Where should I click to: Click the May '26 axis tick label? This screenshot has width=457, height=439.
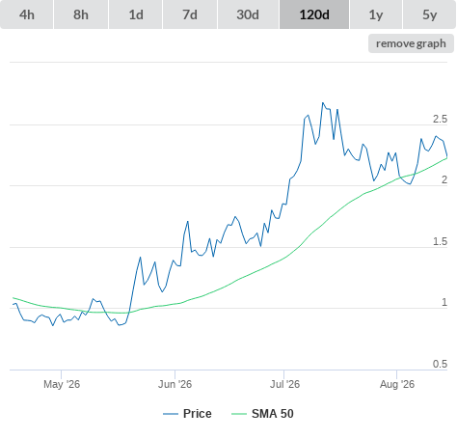pyautogui.click(x=62, y=384)
